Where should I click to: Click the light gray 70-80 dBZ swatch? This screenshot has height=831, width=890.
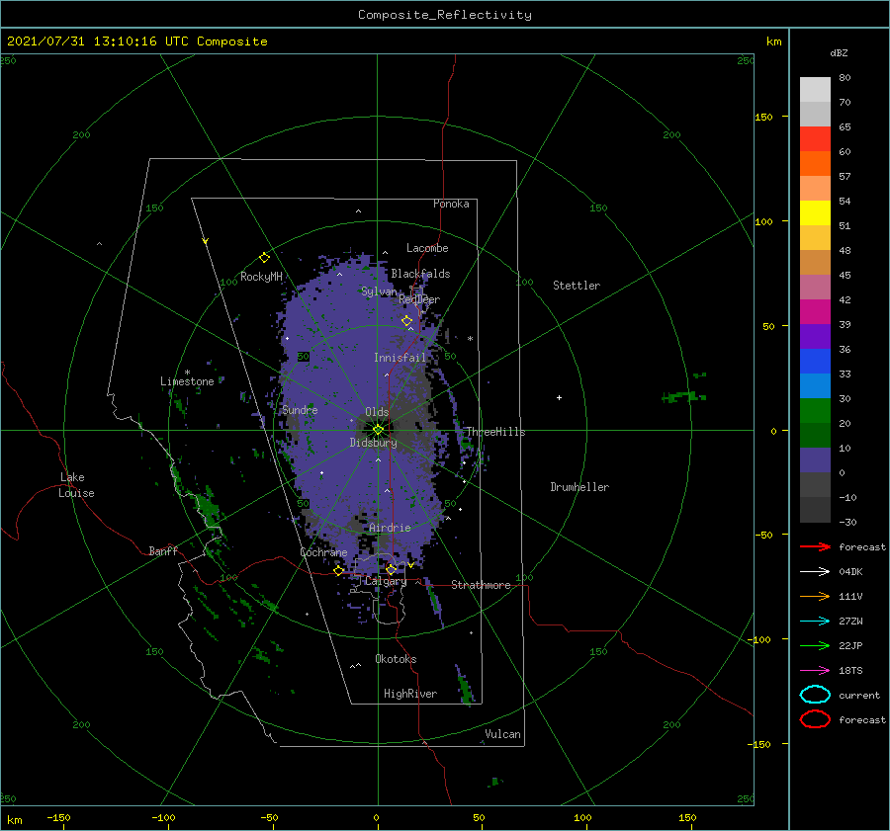coord(815,89)
